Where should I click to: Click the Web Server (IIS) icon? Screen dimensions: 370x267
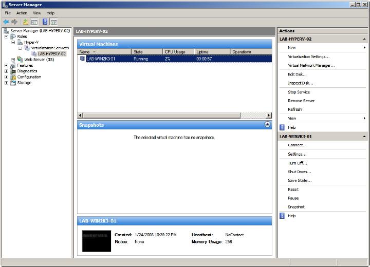click(x=20, y=60)
